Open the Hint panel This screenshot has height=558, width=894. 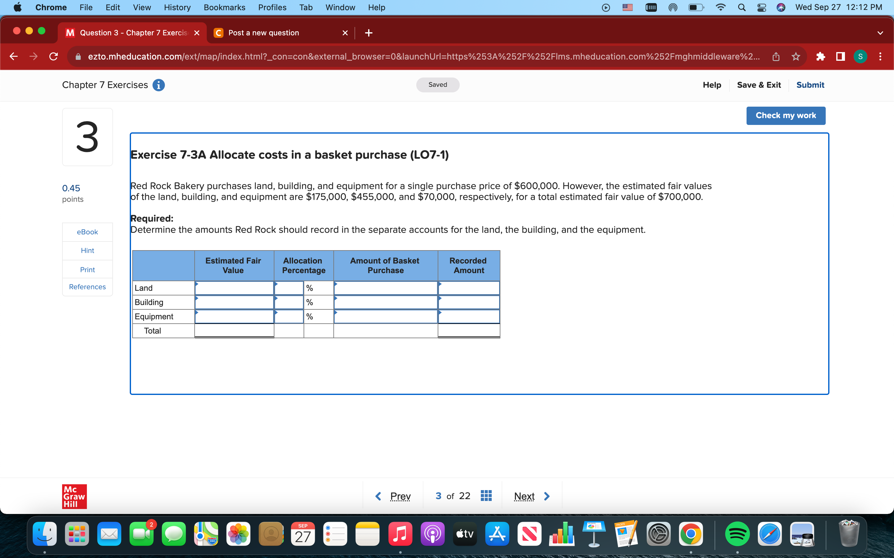click(x=87, y=250)
